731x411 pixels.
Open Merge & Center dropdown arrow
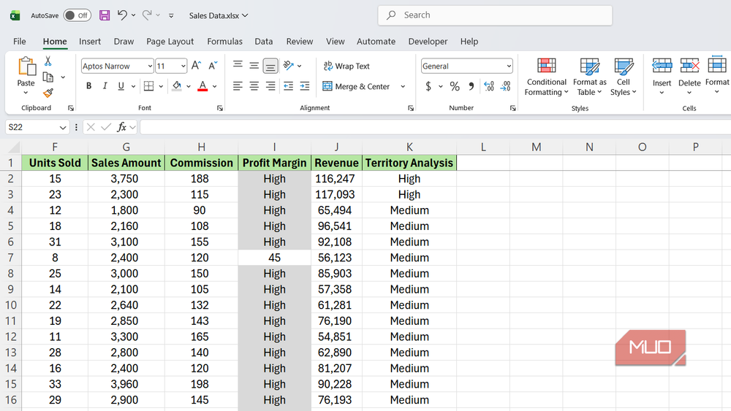403,87
